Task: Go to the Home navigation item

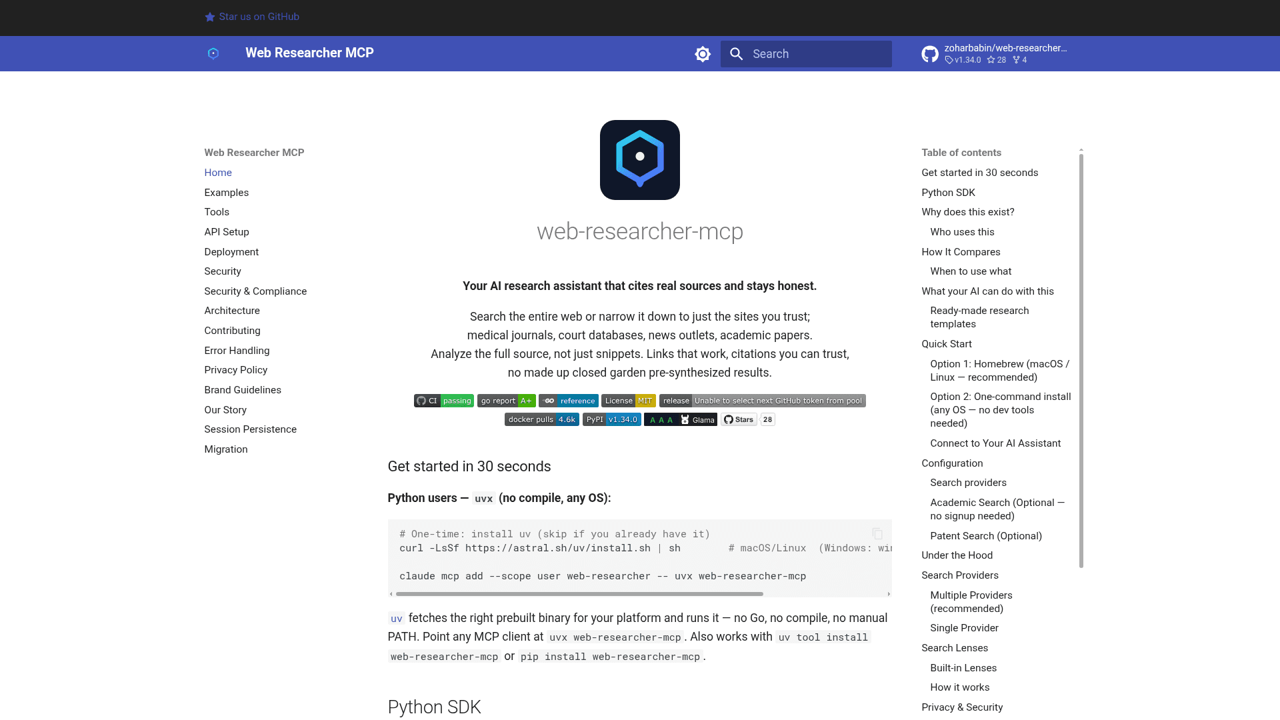Action: (218, 173)
